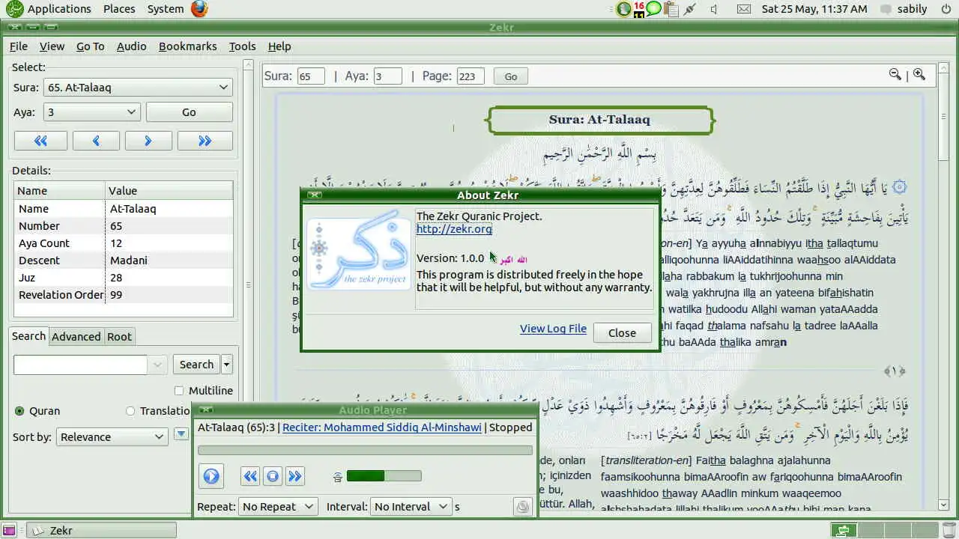Switch to the Advanced search tab
Viewport: 959px width, 539px height.
[76, 337]
